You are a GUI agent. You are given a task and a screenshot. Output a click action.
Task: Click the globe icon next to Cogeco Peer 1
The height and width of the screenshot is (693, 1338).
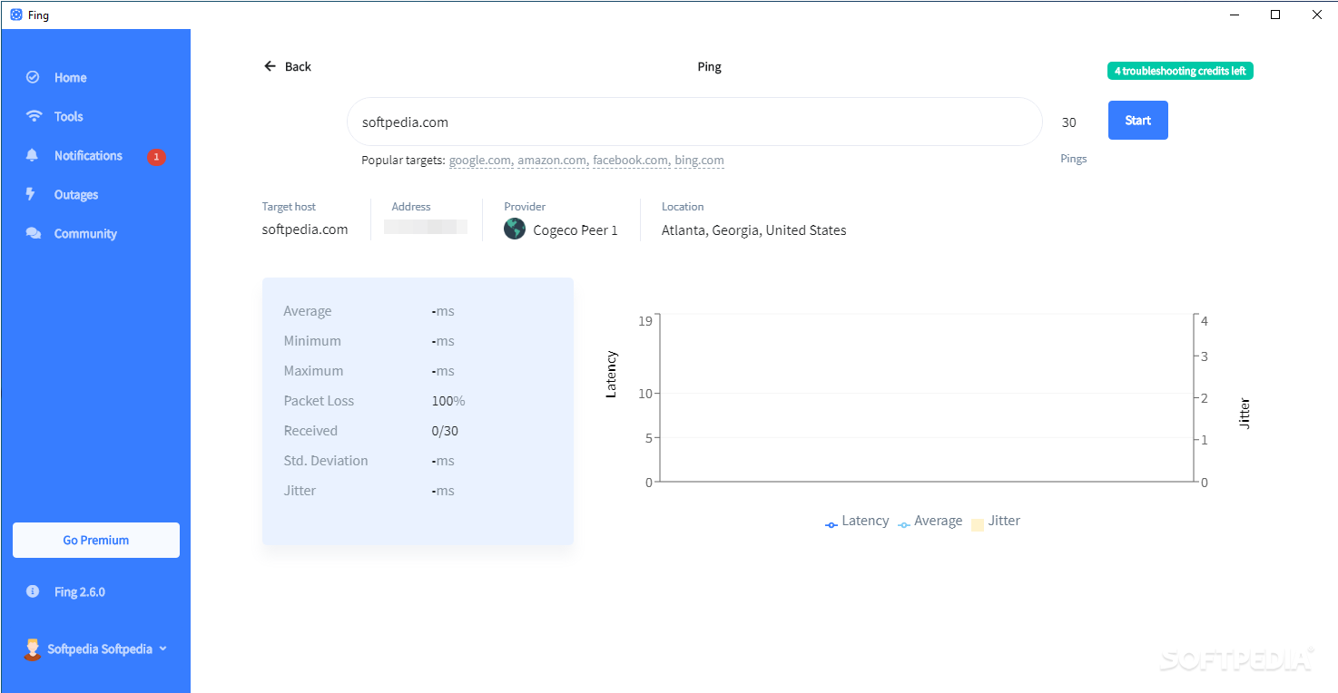point(515,229)
